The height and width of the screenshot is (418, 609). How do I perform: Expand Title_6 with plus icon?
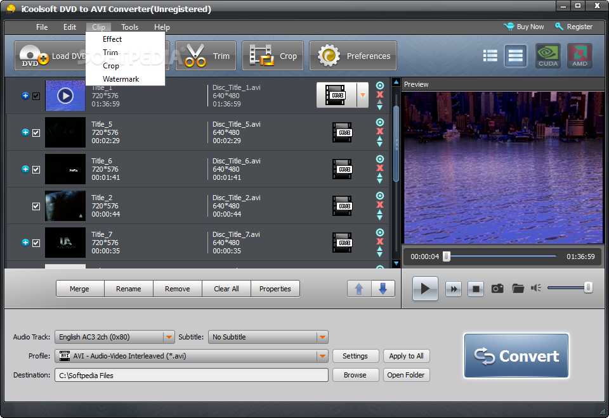click(25, 169)
